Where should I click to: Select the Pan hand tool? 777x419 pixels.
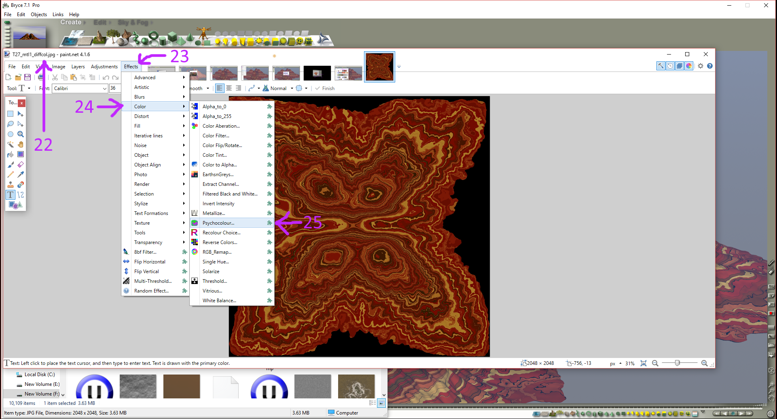coord(21,144)
